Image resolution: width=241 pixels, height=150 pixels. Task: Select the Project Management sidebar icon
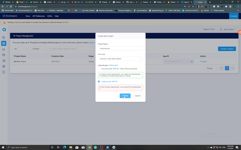click(x=4, y=43)
